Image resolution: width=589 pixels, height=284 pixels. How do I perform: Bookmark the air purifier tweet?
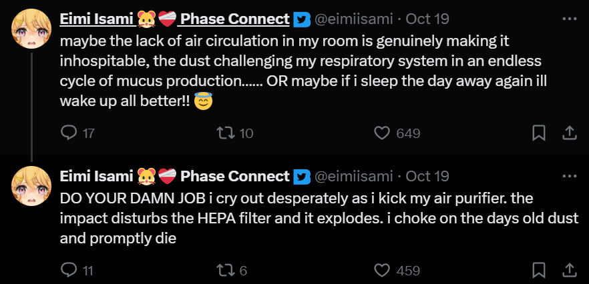click(x=539, y=270)
